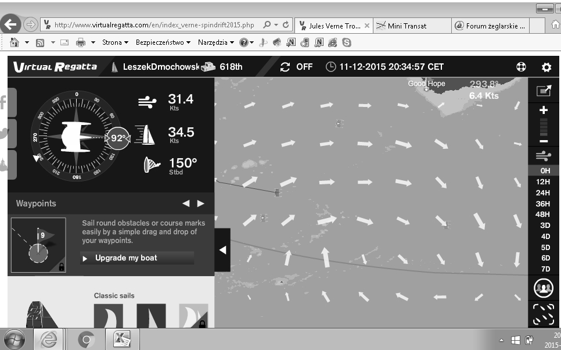Open the address bar search dropdown arrow

[276, 25]
